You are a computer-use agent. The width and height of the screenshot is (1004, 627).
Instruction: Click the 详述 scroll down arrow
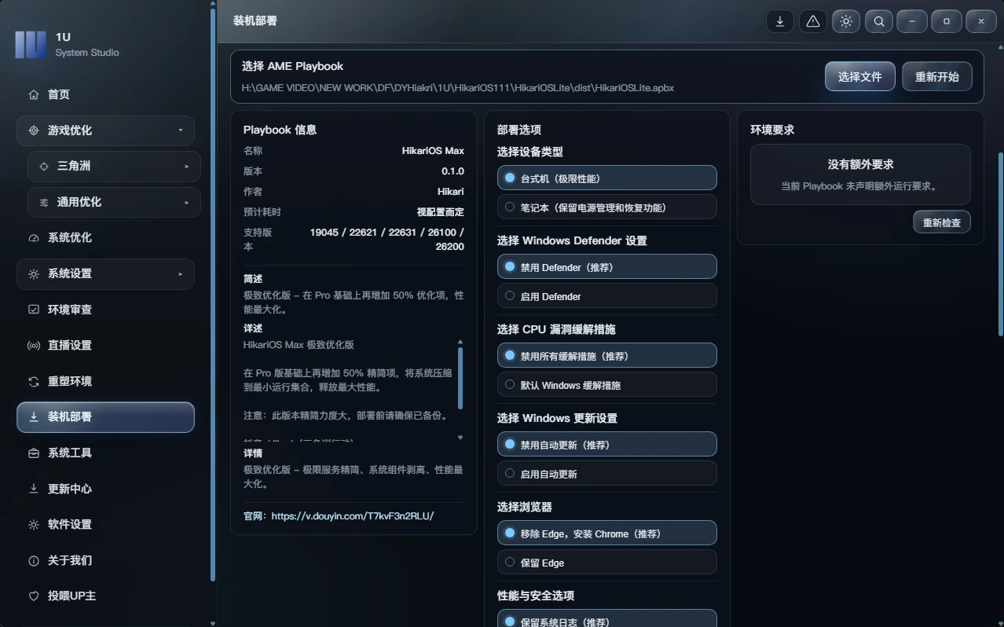click(x=460, y=438)
